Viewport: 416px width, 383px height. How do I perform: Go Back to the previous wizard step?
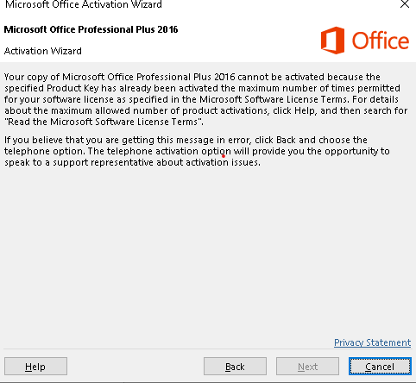click(x=235, y=367)
